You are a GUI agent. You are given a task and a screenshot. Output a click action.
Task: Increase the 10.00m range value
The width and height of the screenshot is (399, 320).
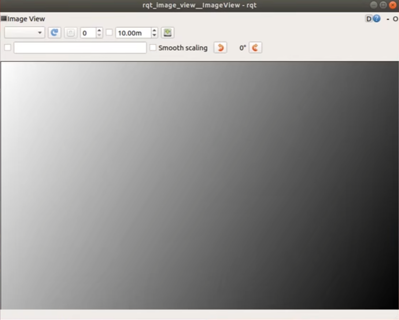(x=154, y=30)
